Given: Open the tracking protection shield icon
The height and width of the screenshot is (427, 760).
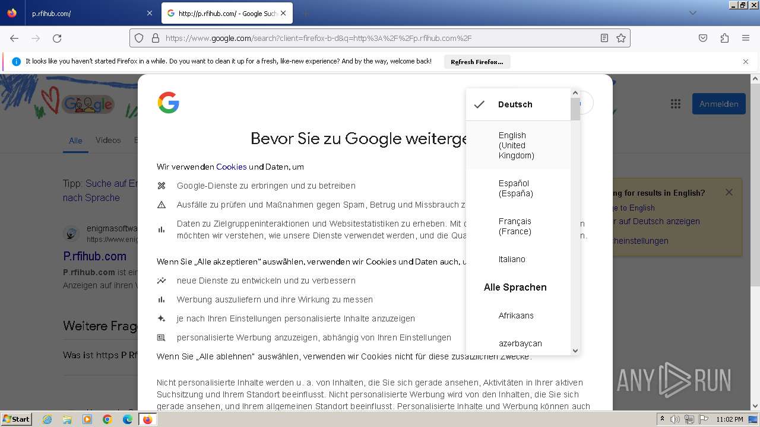Looking at the screenshot, I should click(139, 38).
